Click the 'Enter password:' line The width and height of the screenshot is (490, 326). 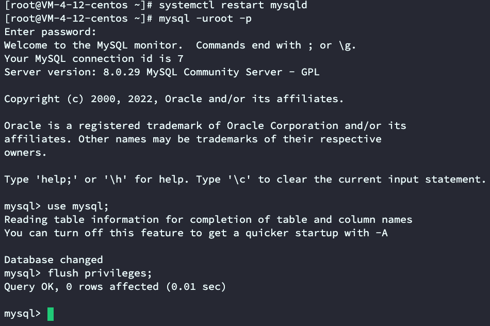point(50,32)
